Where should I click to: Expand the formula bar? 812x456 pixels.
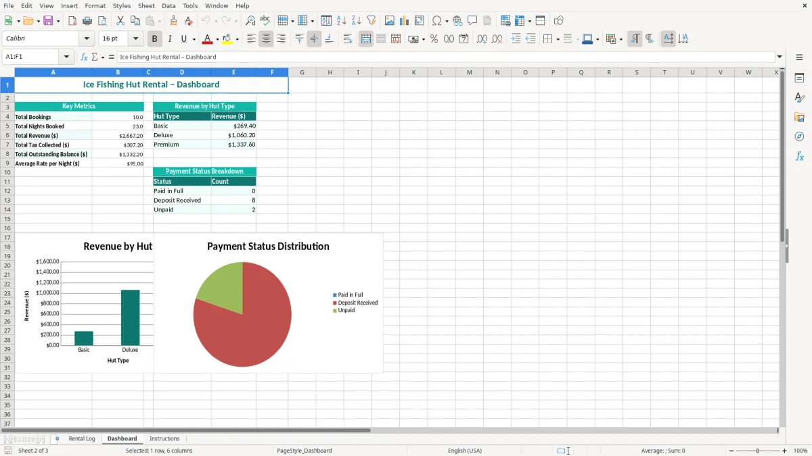click(x=780, y=57)
